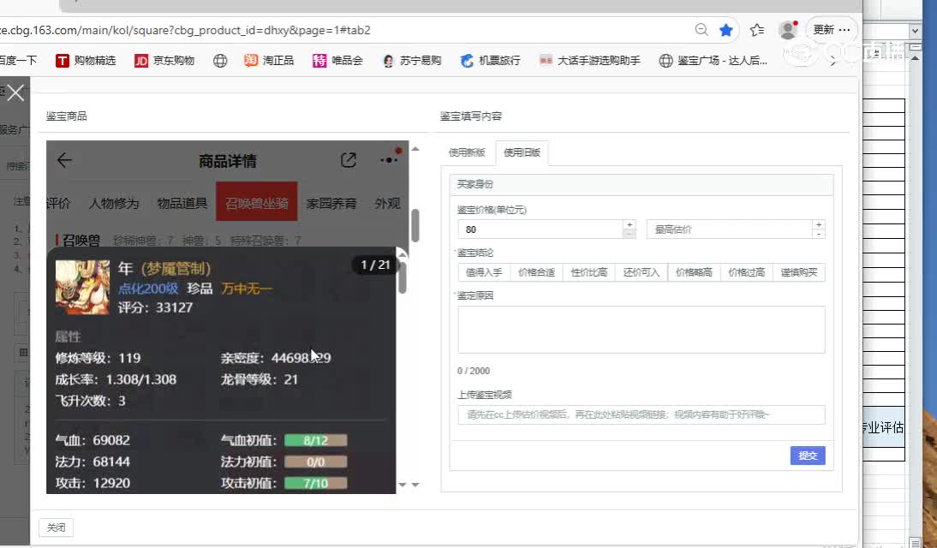
Task: Open the browser profile avatar
Action: [788, 30]
